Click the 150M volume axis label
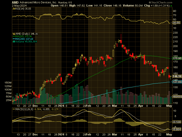The image size is (182, 137). coord(8,83)
